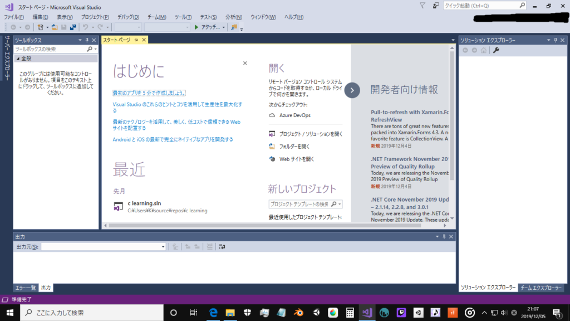Open 出力 window options dropdown

click(x=437, y=236)
